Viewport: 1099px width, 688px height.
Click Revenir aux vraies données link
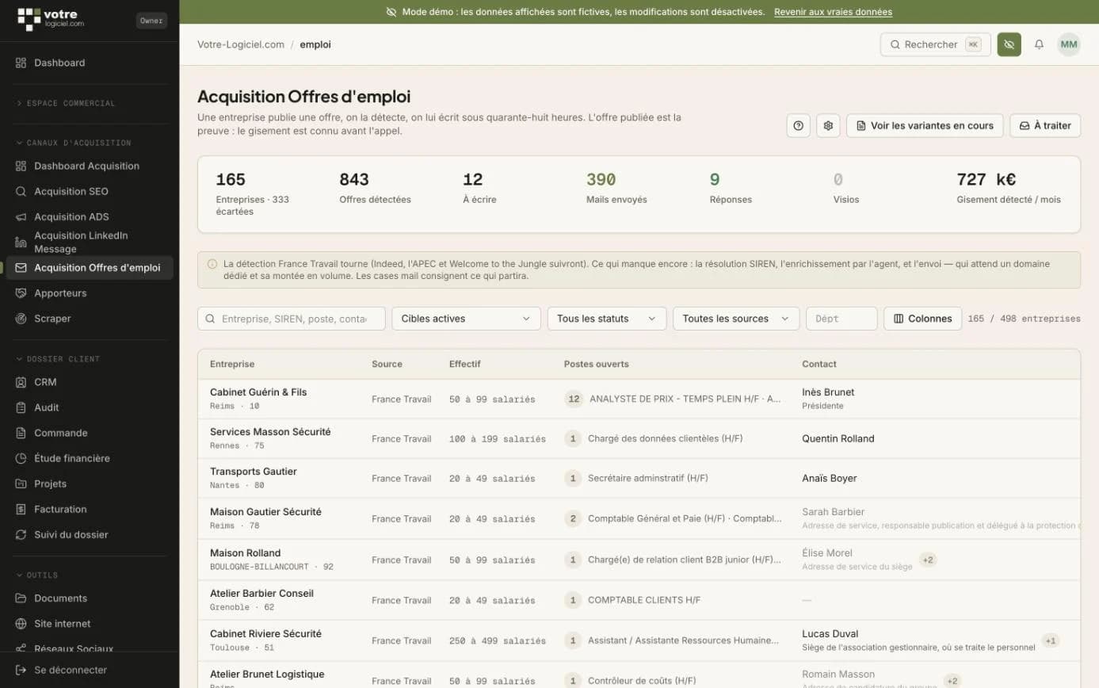pos(833,12)
